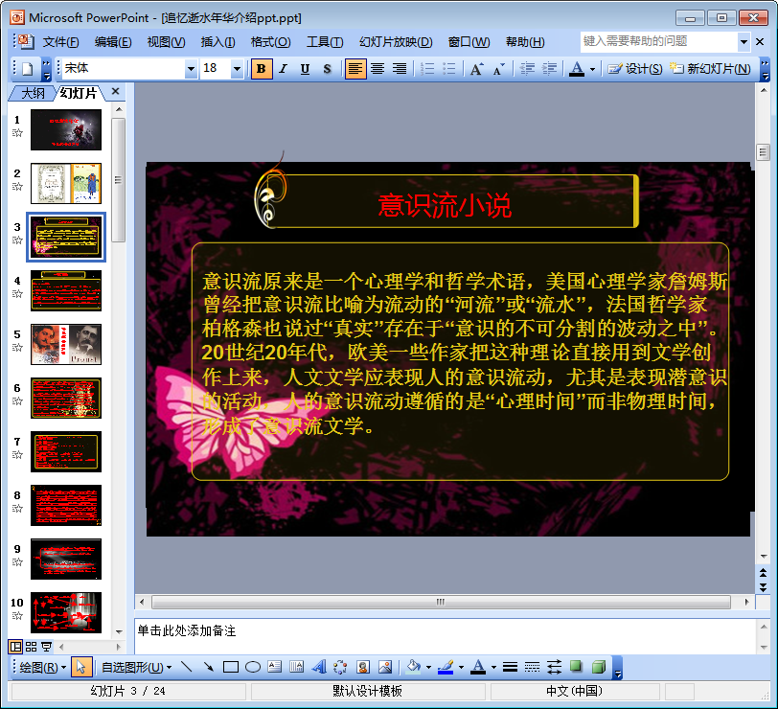
Task: Click the 新幻灯片 new slide button
Action: click(x=710, y=69)
